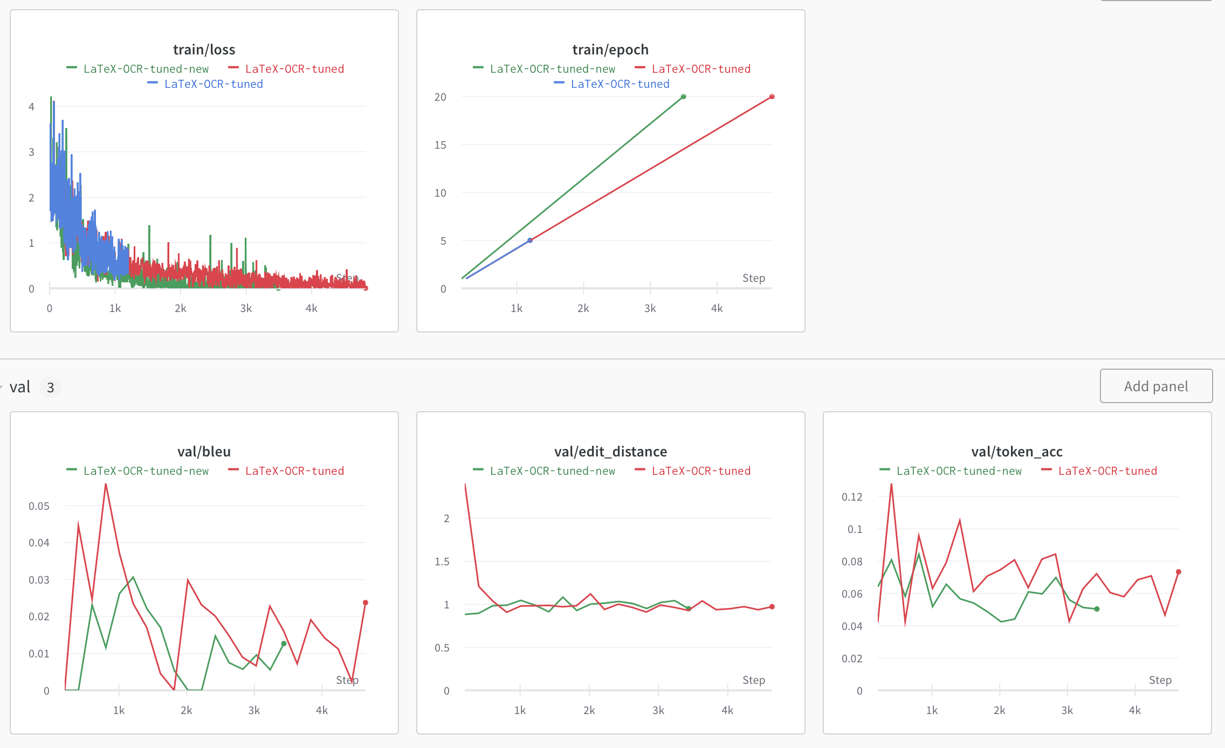Click the Add panel button
This screenshot has width=1225, height=748.
[1156, 386]
